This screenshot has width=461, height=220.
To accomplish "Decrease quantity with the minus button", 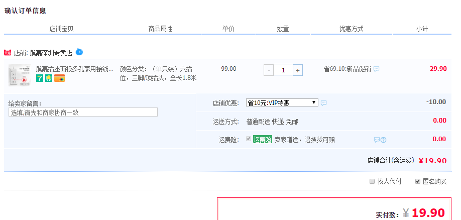I will point(269,70).
